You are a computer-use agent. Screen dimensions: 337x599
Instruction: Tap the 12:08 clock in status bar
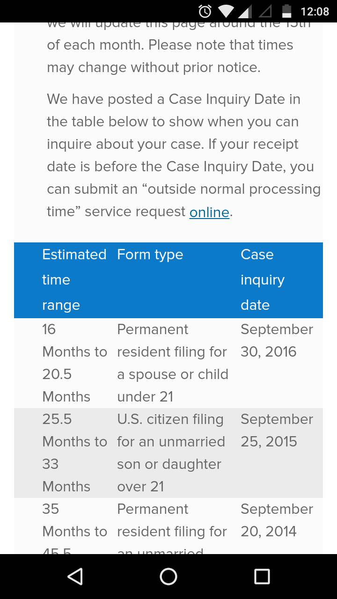(x=315, y=11)
